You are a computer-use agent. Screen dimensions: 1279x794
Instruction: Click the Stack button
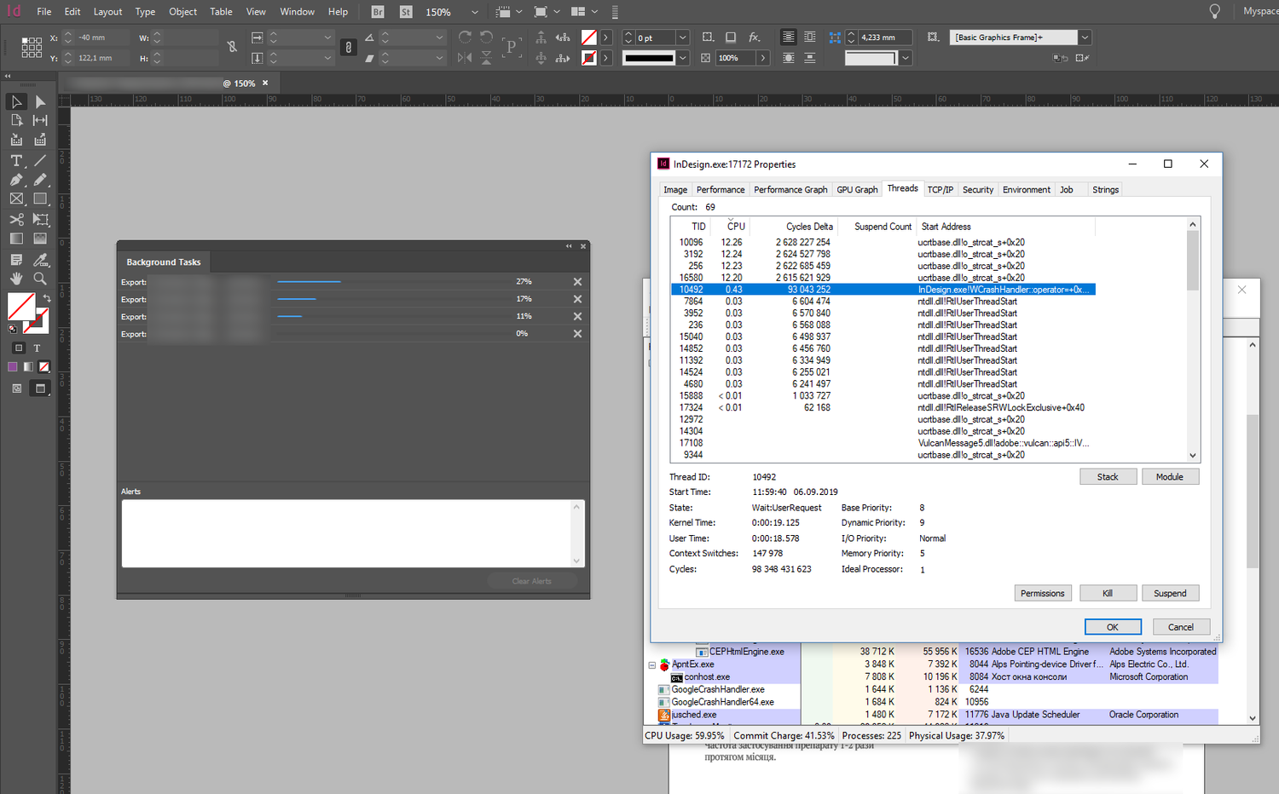click(x=1108, y=477)
